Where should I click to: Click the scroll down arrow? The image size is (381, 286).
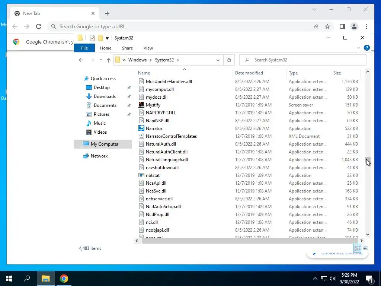[368, 235]
